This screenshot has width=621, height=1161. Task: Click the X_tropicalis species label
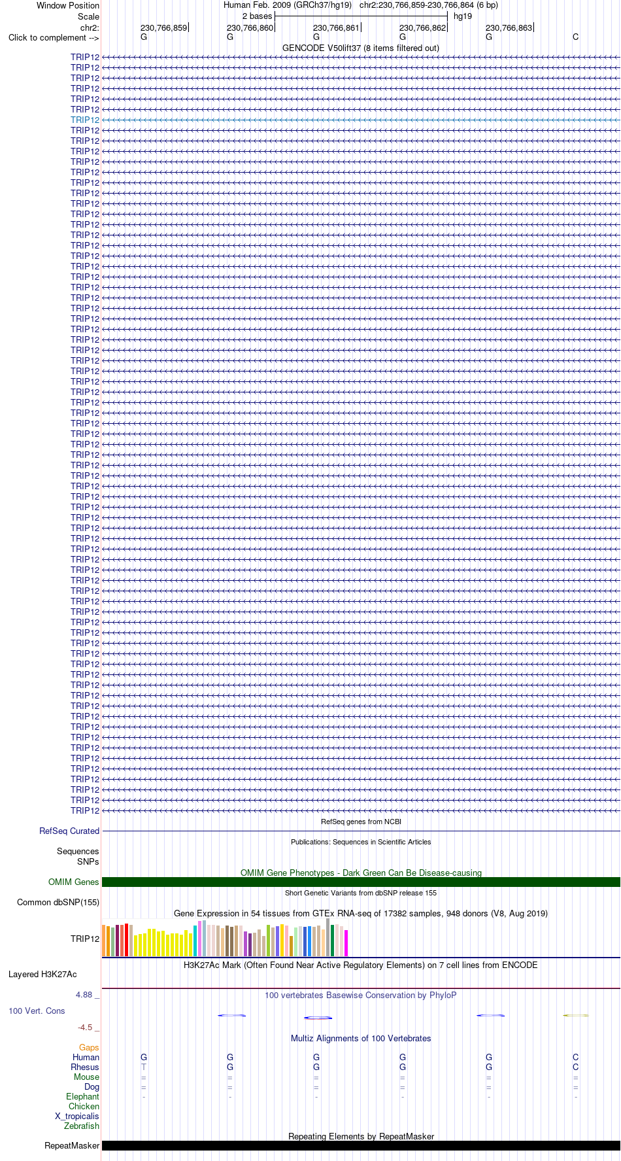(77, 1117)
